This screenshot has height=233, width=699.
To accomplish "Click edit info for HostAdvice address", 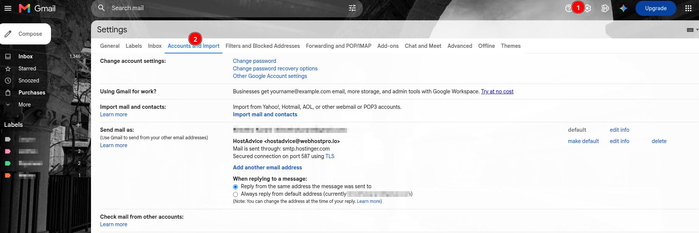I will click(x=620, y=141).
